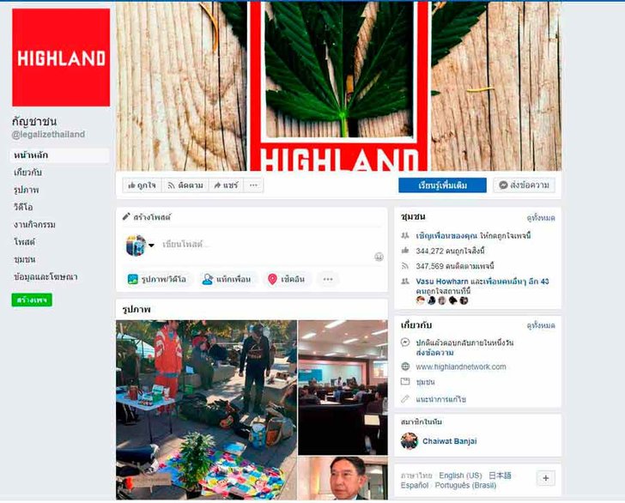Click the Share arrow button
The height and width of the screenshot is (503, 625).
pyautogui.click(x=226, y=185)
